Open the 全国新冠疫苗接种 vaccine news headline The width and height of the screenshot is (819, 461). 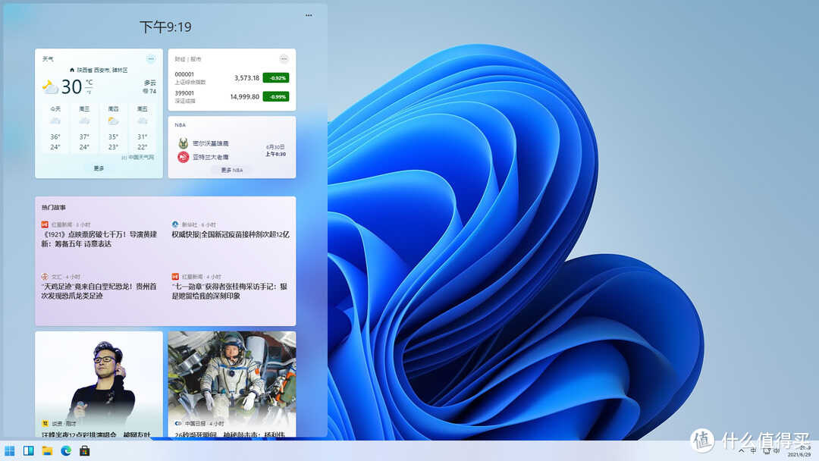pos(231,234)
